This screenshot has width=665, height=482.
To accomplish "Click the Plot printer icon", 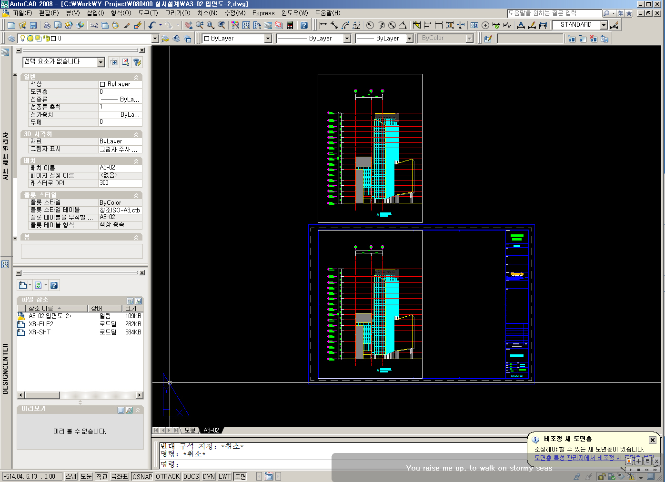I will point(47,25).
